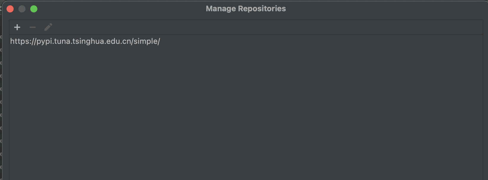The image size is (488, 180).
Task: Click empty title bar right of title
Action: click(385, 9)
